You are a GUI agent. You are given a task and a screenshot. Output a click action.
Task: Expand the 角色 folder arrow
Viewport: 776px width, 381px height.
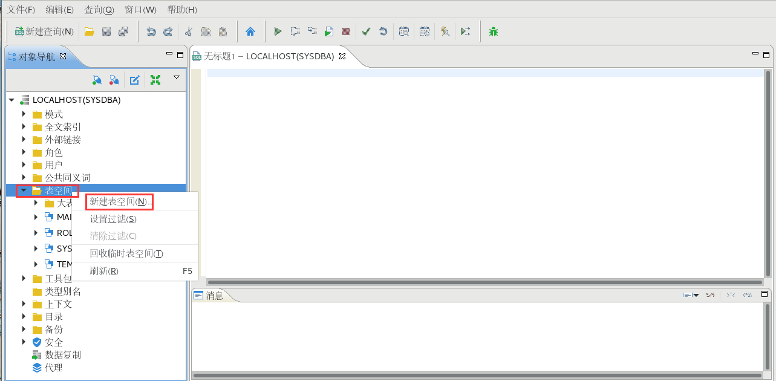[x=24, y=152]
